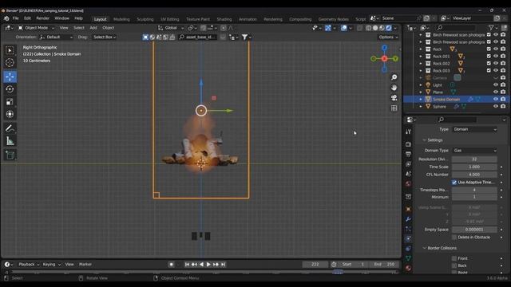The height and width of the screenshot is (287, 511).
Task: Click the pan view hand icon
Action: [394, 88]
